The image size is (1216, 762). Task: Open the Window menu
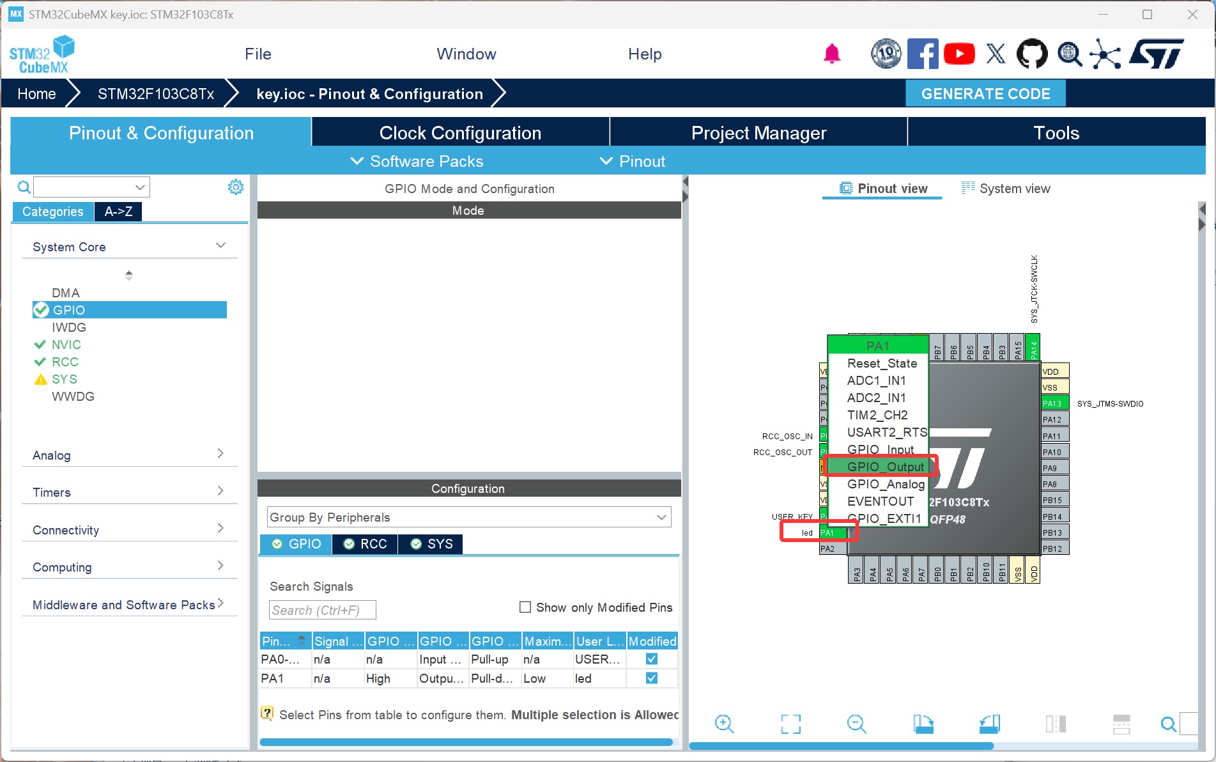466,54
